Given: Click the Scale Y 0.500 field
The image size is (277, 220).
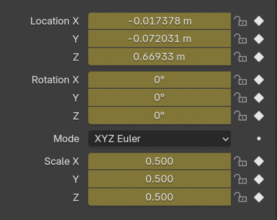Looking at the screenshot, I should tap(160, 179).
